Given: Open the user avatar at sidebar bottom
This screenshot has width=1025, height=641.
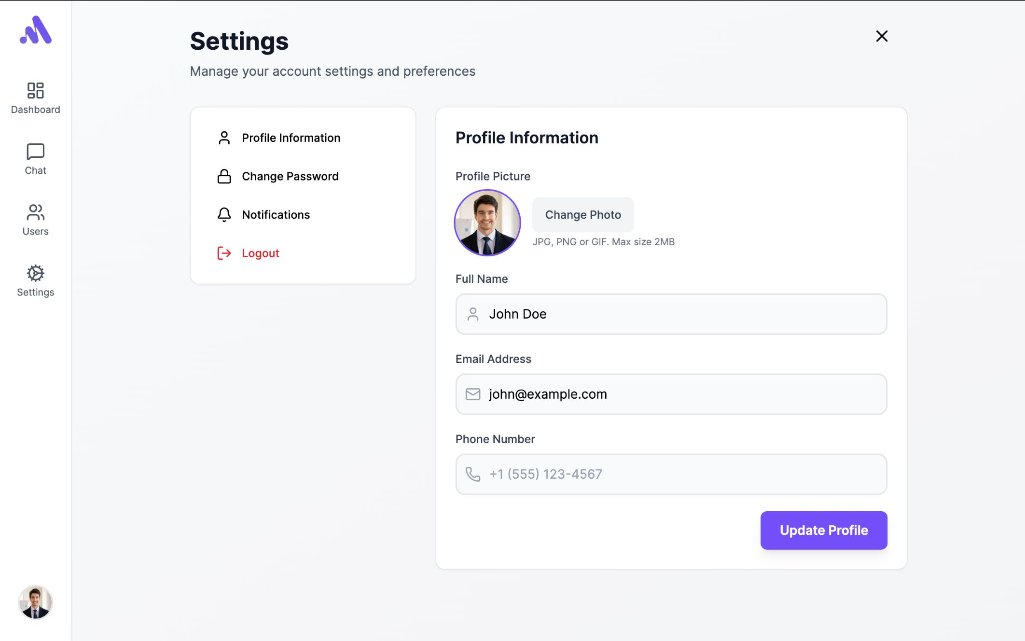Looking at the screenshot, I should click(35, 602).
